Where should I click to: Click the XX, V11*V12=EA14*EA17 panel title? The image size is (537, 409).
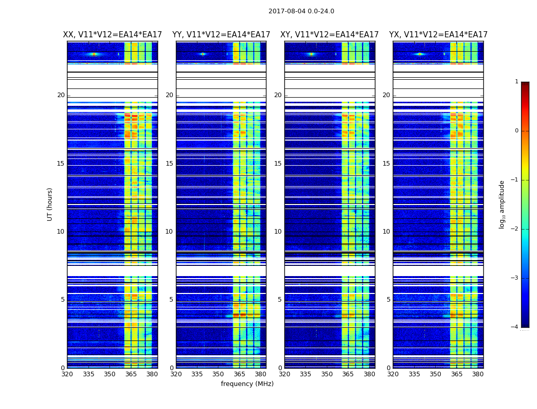tap(113, 35)
